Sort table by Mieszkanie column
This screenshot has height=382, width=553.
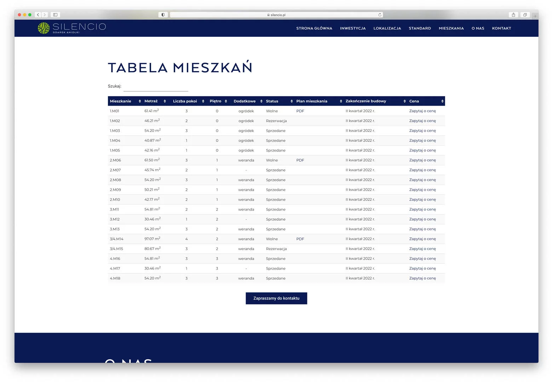coord(125,101)
